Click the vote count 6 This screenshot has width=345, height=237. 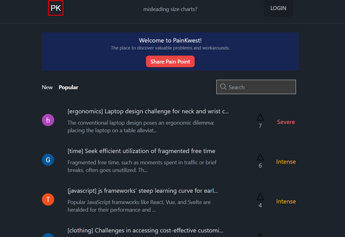[x=260, y=166]
